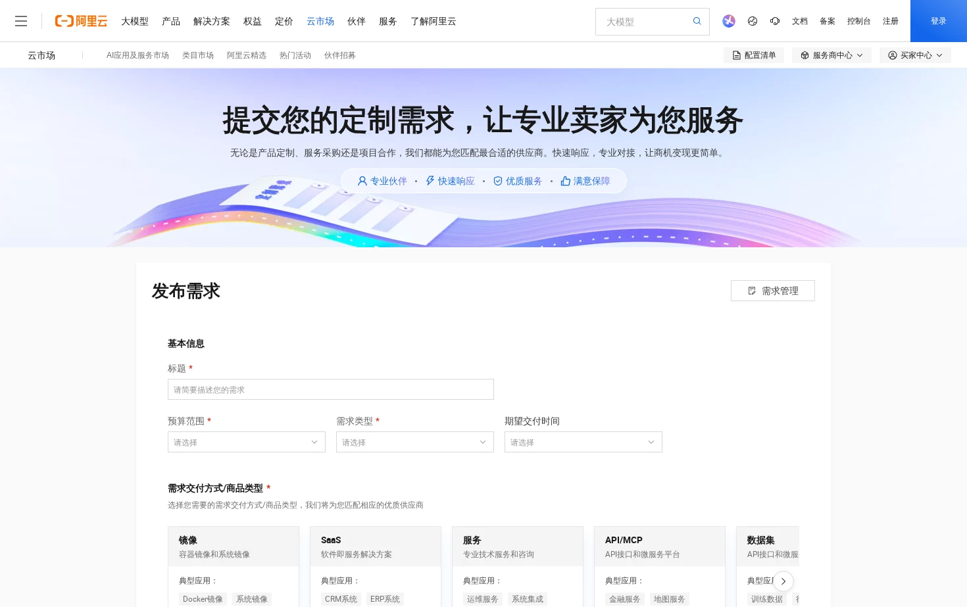Go to 热门活动 tab
The image size is (967, 607).
coord(295,55)
